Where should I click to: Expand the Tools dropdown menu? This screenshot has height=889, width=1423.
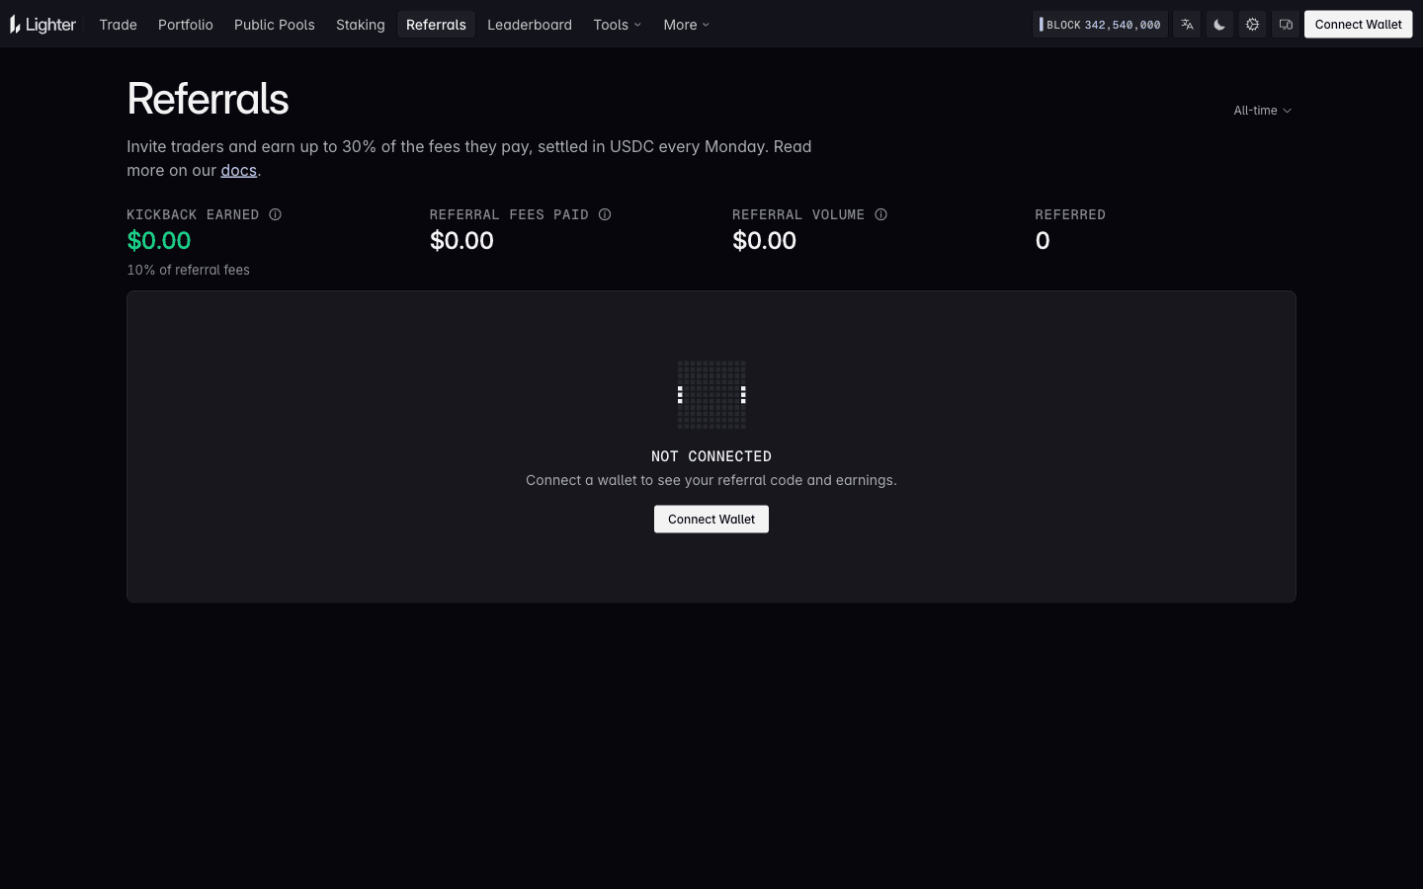[x=618, y=25]
